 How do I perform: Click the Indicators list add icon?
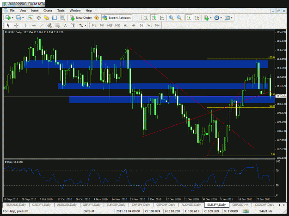tap(206, 18)
